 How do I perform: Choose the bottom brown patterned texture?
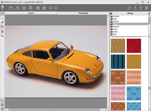pyautogui.click(x=118, y=106)
